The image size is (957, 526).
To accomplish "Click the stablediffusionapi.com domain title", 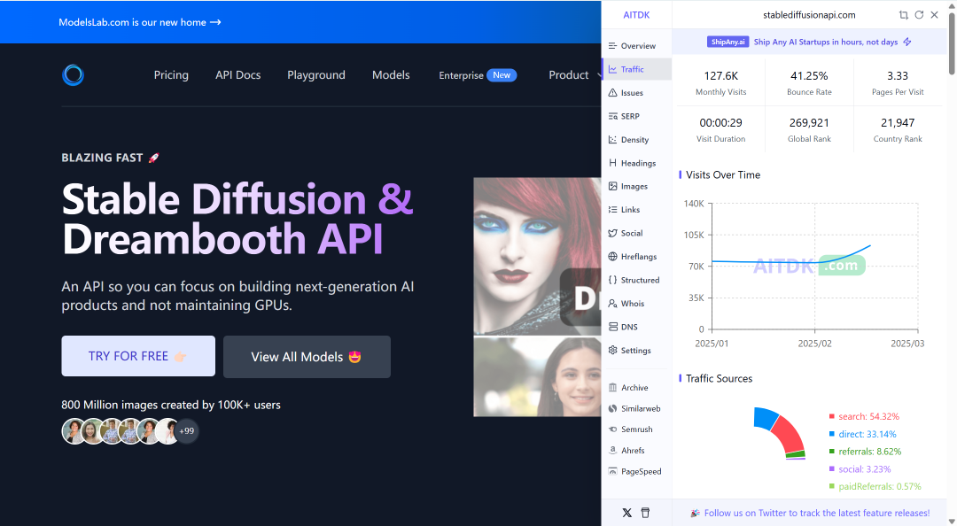I will point(809,15).
